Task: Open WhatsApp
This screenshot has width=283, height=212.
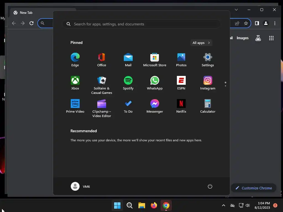Action: [x=155, y=83]
